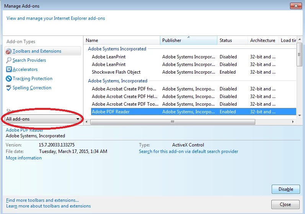Click the version number 15.7.20033.133275
This screenshot has height=214, width=305.
[x=57, y=145]
